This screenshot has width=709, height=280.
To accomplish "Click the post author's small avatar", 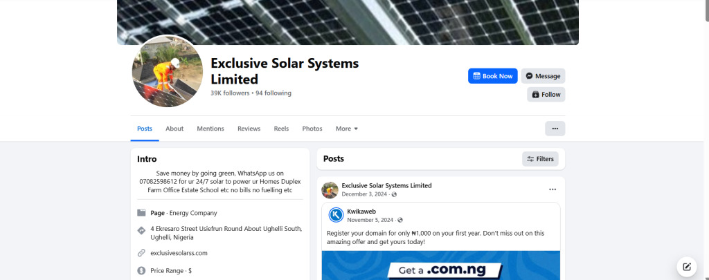I will pos(330,189).
